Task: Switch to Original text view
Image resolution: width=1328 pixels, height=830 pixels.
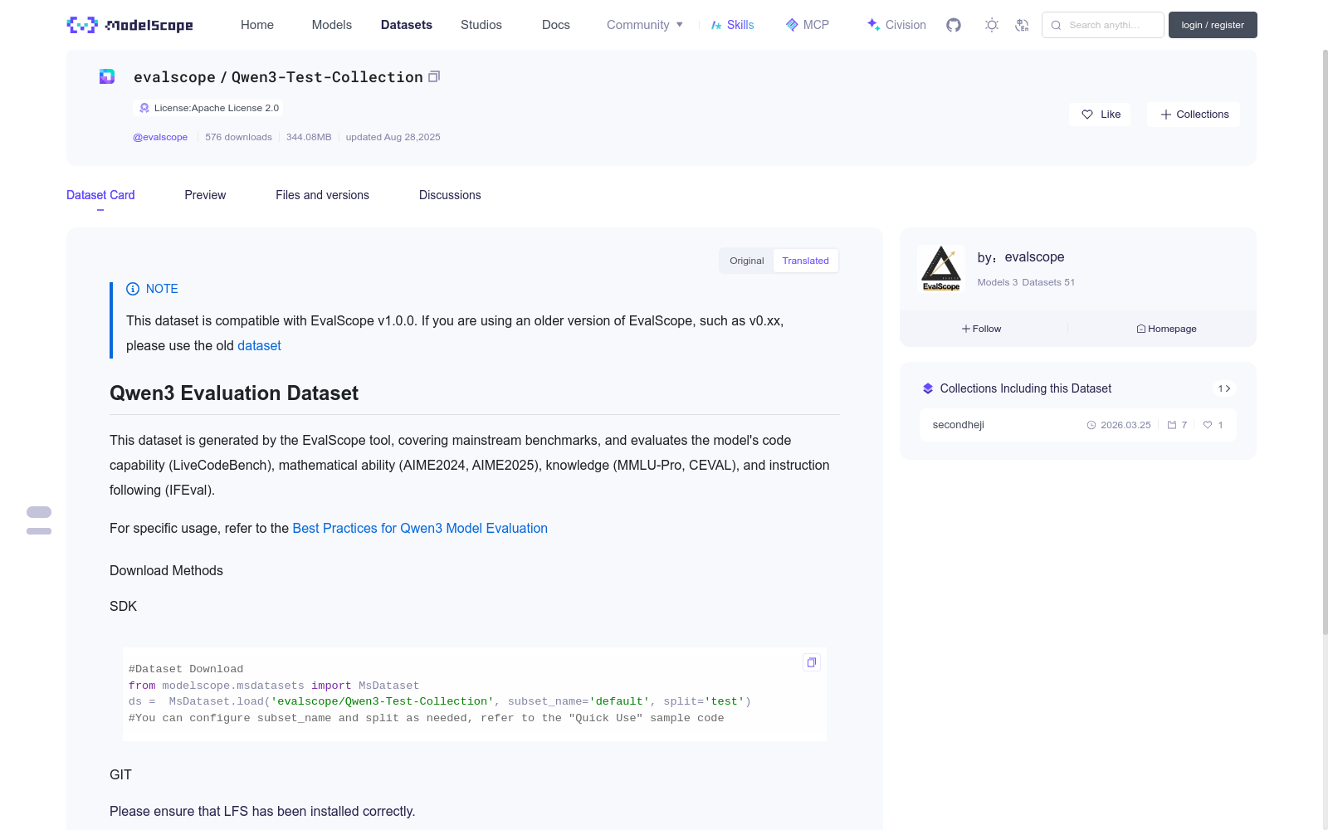Action: pyautogui.click(x=747, y=261)
